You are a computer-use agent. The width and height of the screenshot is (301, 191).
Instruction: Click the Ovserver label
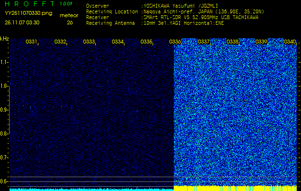[98, 6]
